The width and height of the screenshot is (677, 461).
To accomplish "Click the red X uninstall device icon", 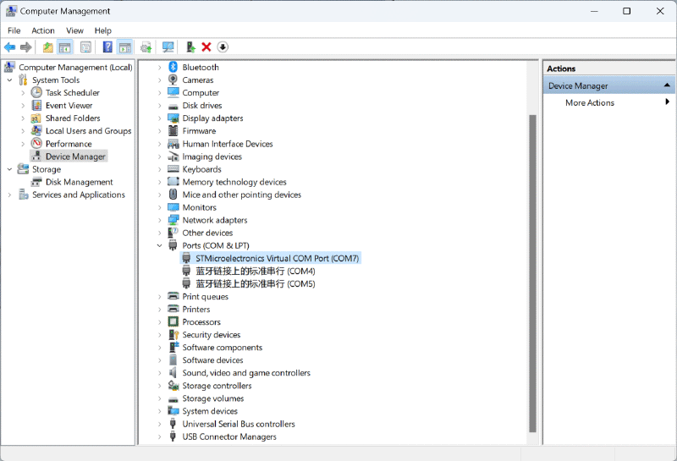I will tap(206, 47).
